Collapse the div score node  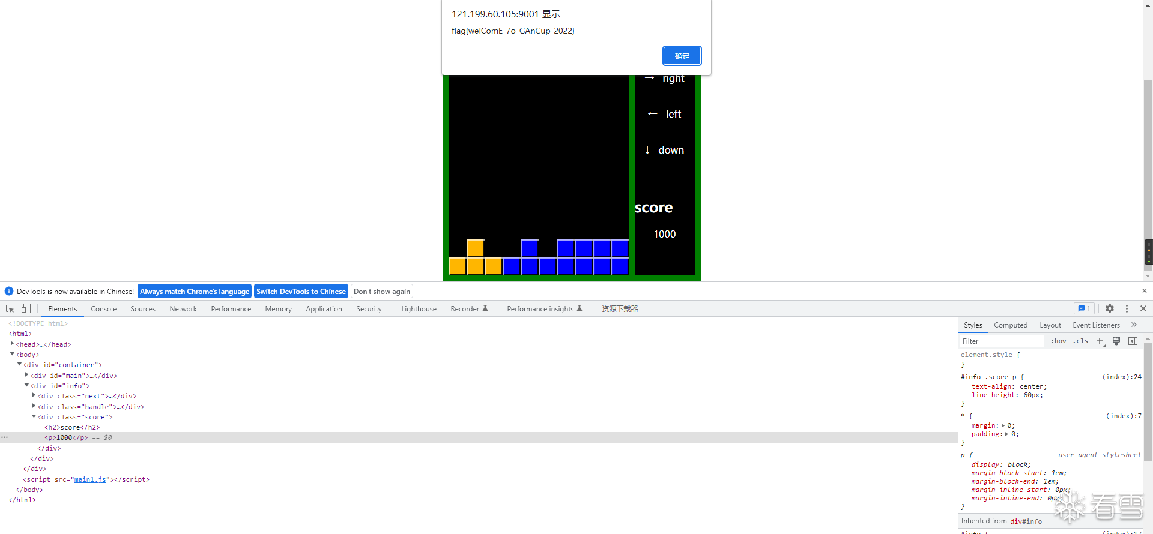(34, 416)
